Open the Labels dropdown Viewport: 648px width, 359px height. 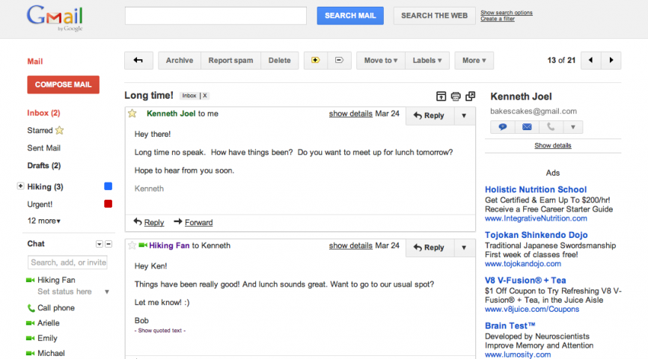pos(427,61)
